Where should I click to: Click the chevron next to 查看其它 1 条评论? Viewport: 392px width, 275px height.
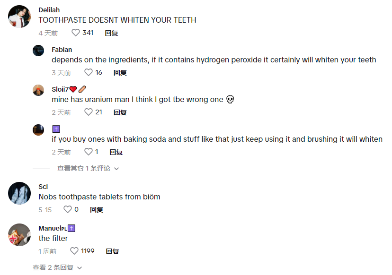pyautogui.click(x=116, y=169)
